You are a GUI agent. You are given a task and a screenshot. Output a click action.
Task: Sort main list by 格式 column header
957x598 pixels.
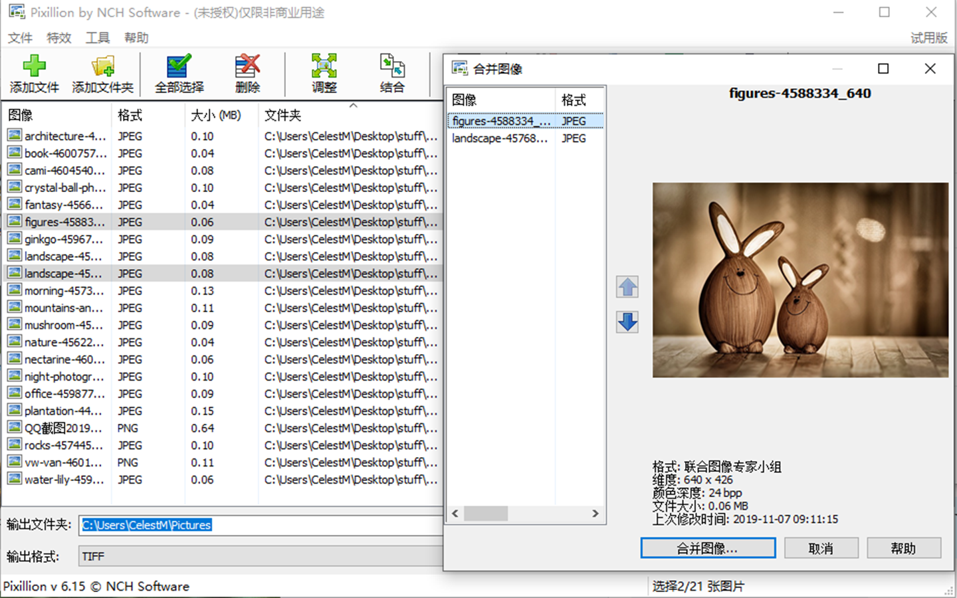pos(148,115)
